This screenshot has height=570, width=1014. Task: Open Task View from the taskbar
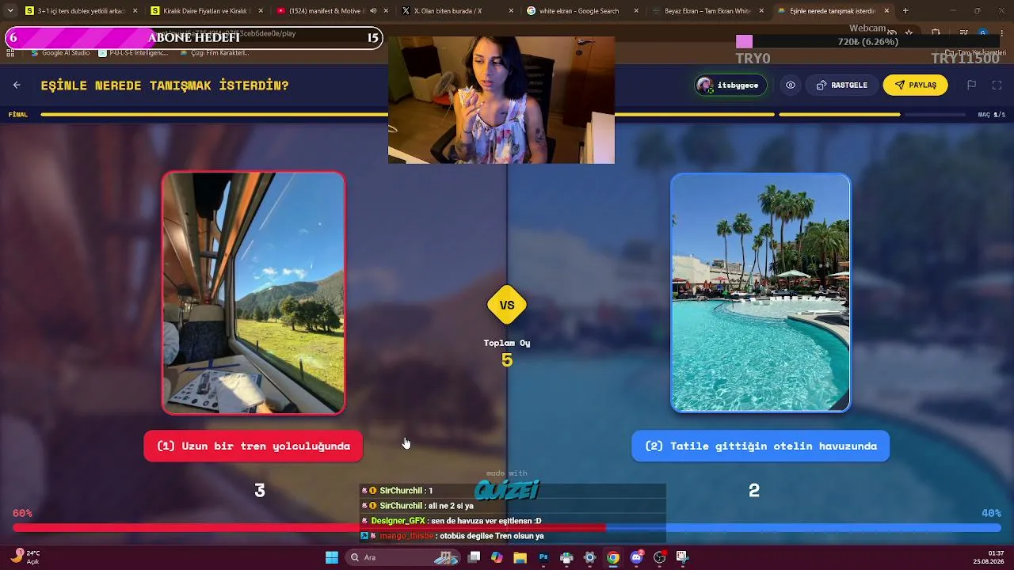[x=474, y=557]
